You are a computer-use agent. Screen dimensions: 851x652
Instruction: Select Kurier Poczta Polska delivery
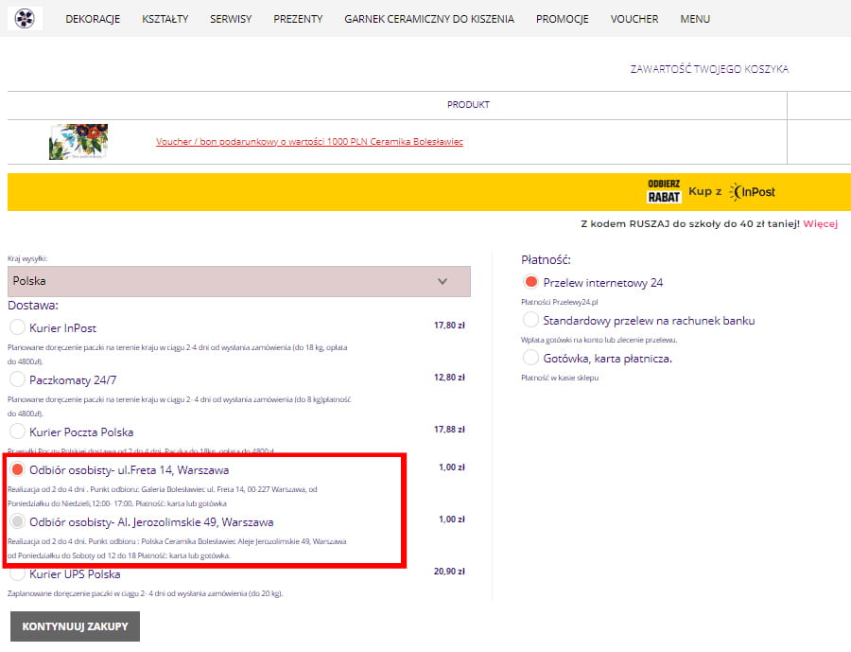click(x=17, y=432)
